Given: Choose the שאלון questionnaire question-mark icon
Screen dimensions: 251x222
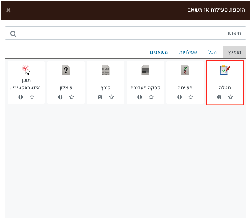Looking at the screenshot, I should click(x=66, y=70).
